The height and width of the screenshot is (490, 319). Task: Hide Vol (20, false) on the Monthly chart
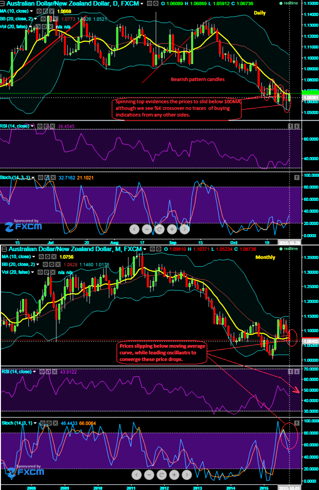coord(40,272)
